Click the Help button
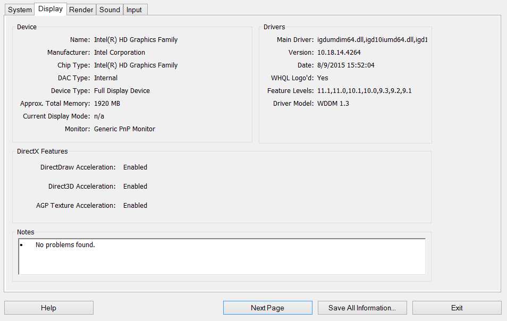This screenshot has height=321, width=507. tap(49, 308)
